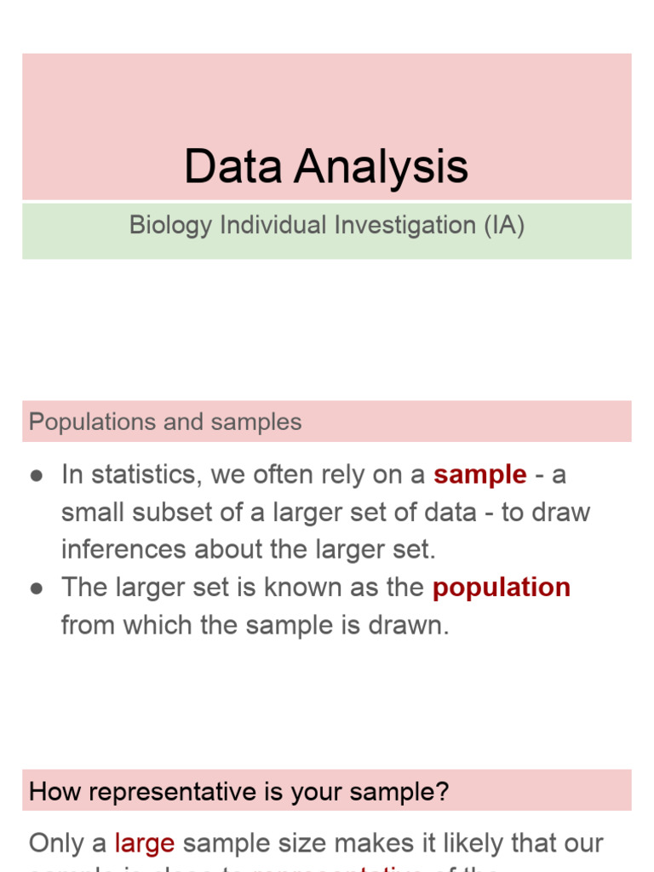Image resolution: width=654 pixels, height=872 pixels.
Task: Click the 'Populations and samples' heading
Action: tap(165, 422)
